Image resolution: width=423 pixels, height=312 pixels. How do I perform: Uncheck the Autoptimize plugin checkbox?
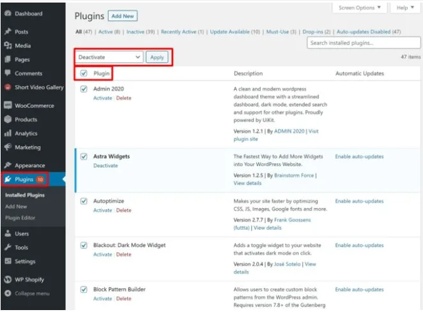point(84,201)
